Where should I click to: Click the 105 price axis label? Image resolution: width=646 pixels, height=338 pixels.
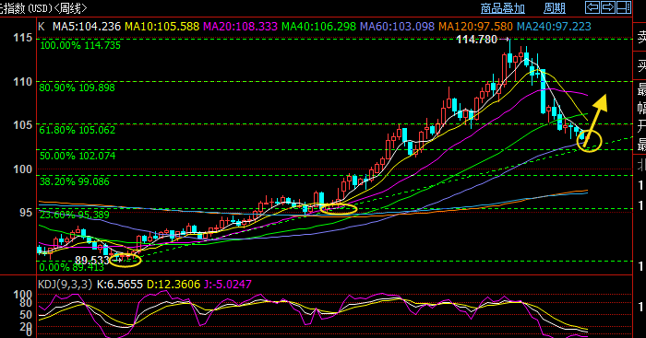(22, 124)
